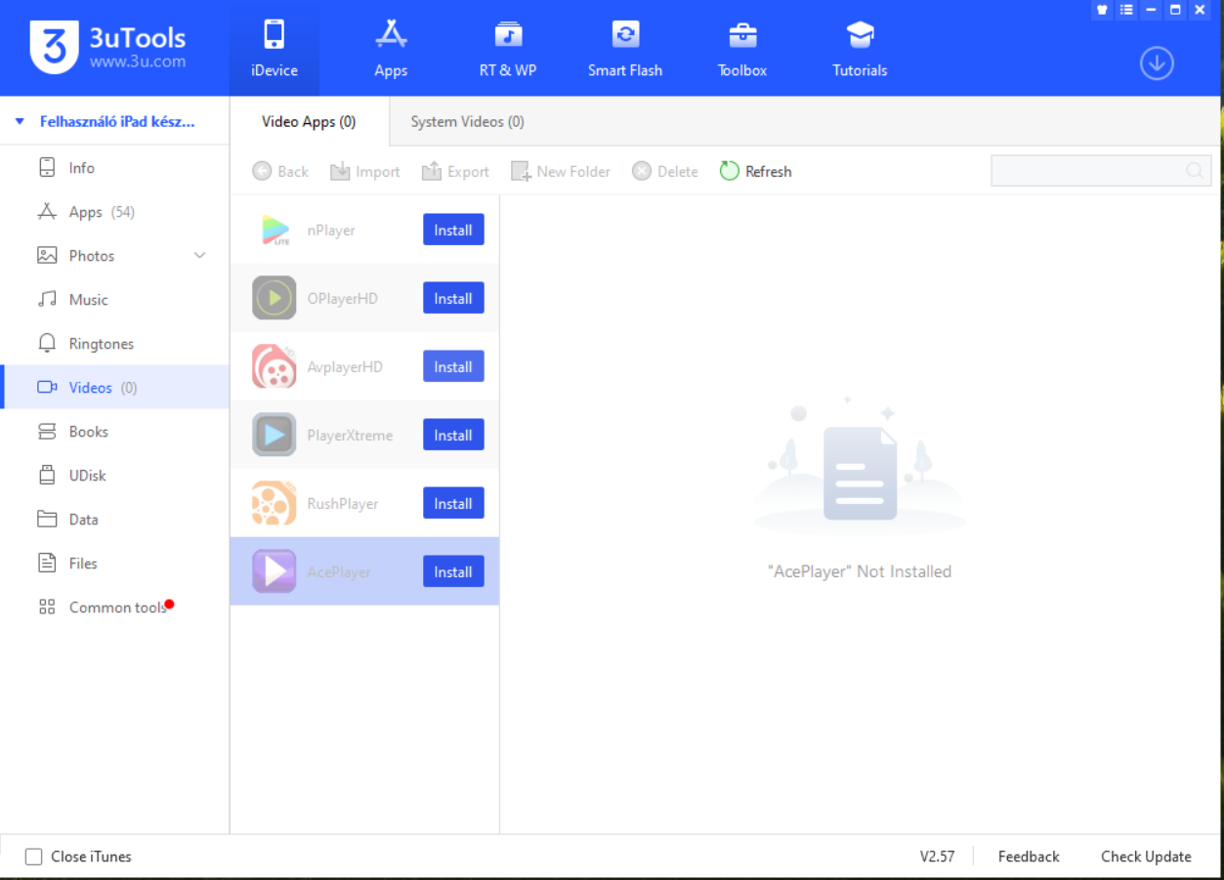Select the PlayerXtreme app icon
The image size is (1224, 880).
point(274,435)
